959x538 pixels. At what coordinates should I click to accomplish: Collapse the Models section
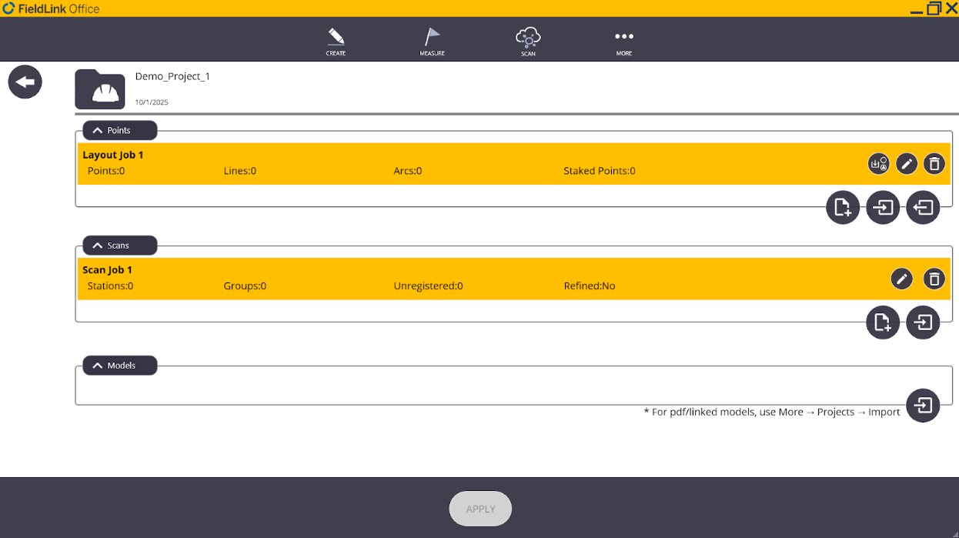click(119, 366)
